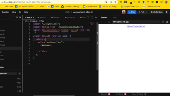Viewport: 170px width, 96px height.
Task: Select the Tests preview tab
Action: click(x=114, y=17)
